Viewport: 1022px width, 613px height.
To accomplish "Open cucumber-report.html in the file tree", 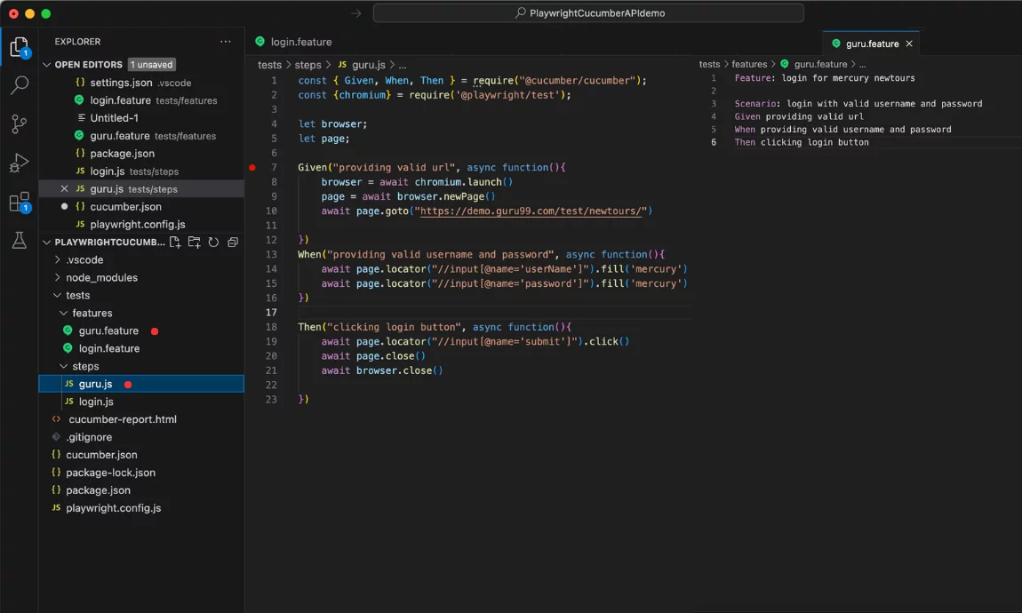I will (123, 419).
